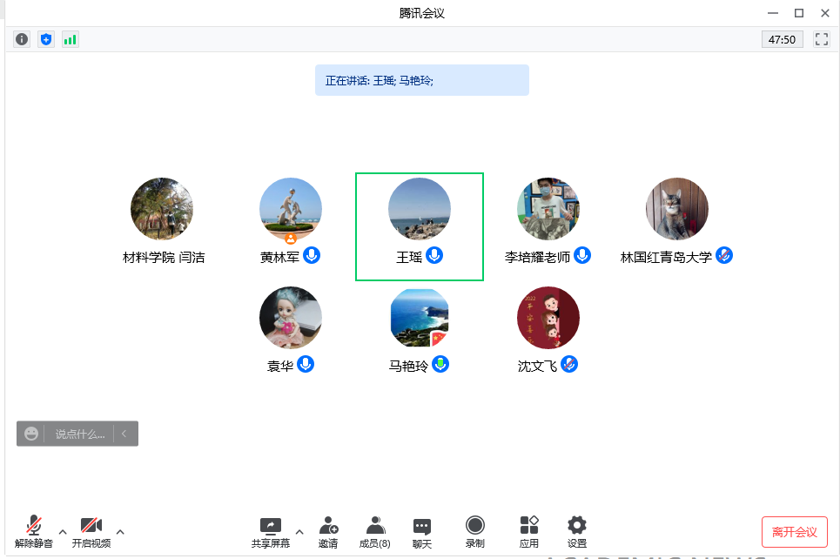Unmute the microphone with 解除静音
Screen dimensions: 840x559
pos(34,532)
